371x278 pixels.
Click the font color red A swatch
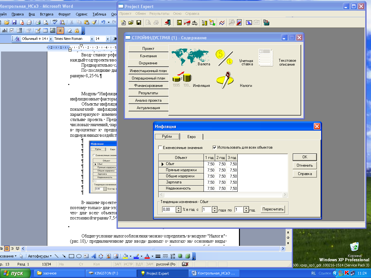[x=147, y=256]
